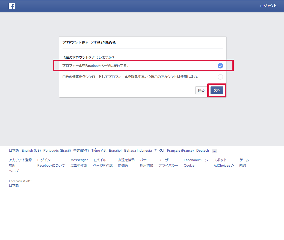Open the 開発者 footer link
284x240 pixels.
[x=123, y=166]
